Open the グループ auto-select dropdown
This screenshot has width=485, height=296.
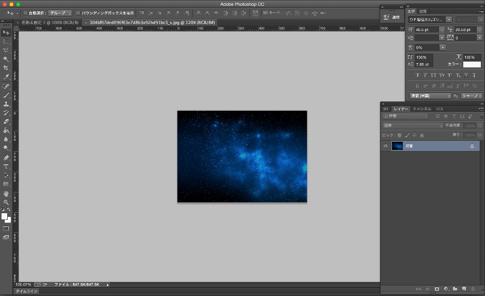pos(60,12)
